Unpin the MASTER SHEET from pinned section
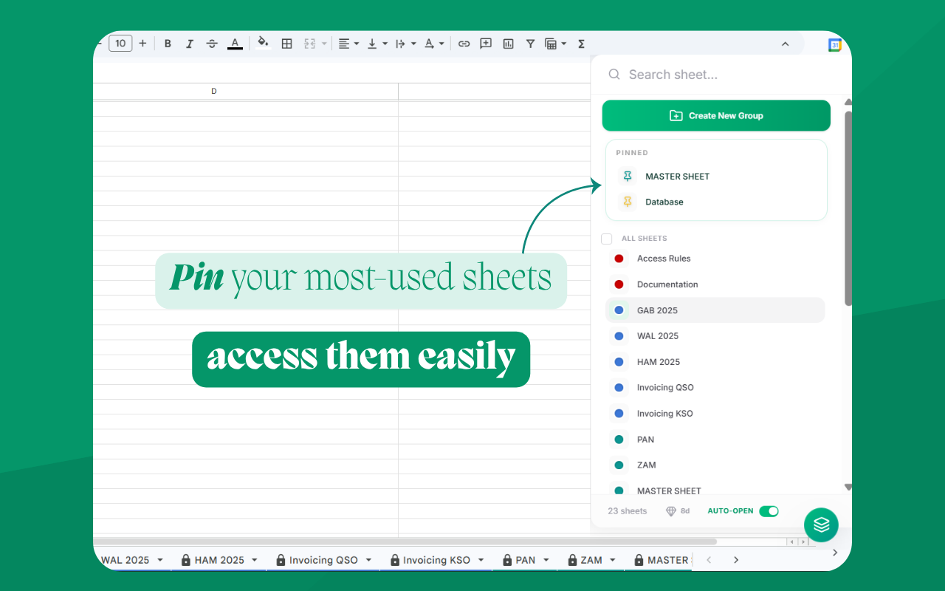 tap(627, 177)
